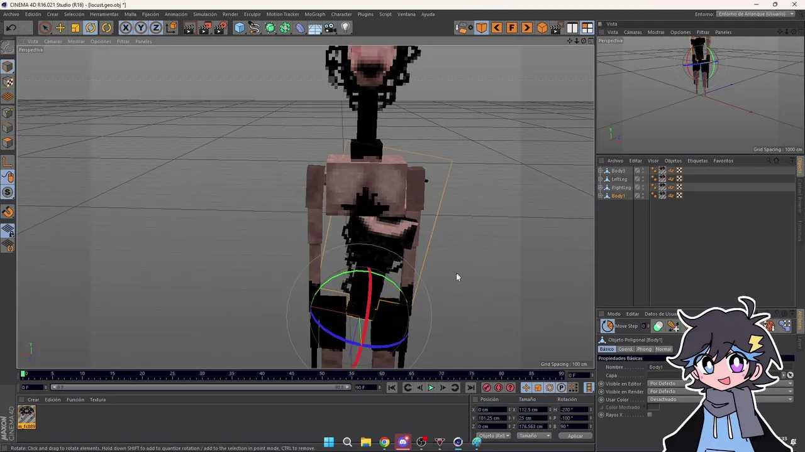Click the Render View clapperboard icon
Image resolution: width=805 pixels, height=452 pixels.
coord(189,28)
